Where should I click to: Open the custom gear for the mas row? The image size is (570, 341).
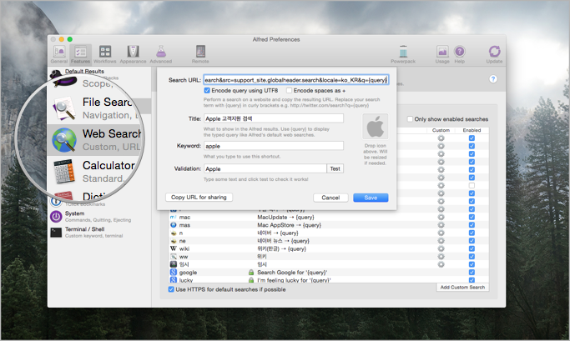click(441, 225)
